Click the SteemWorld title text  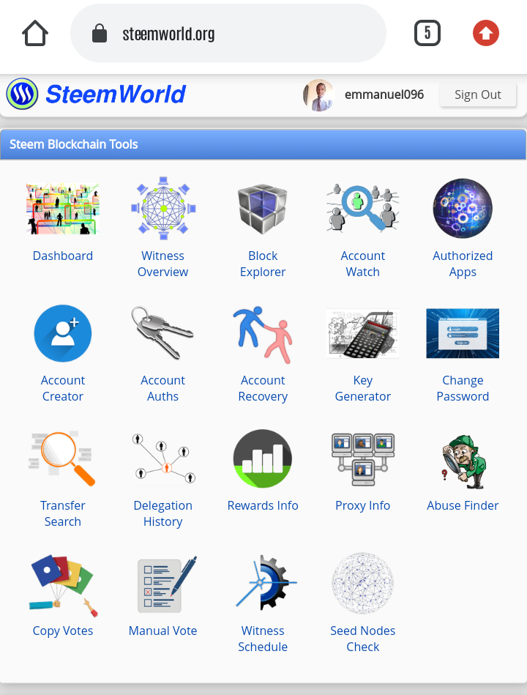click(x=116, y=94)
